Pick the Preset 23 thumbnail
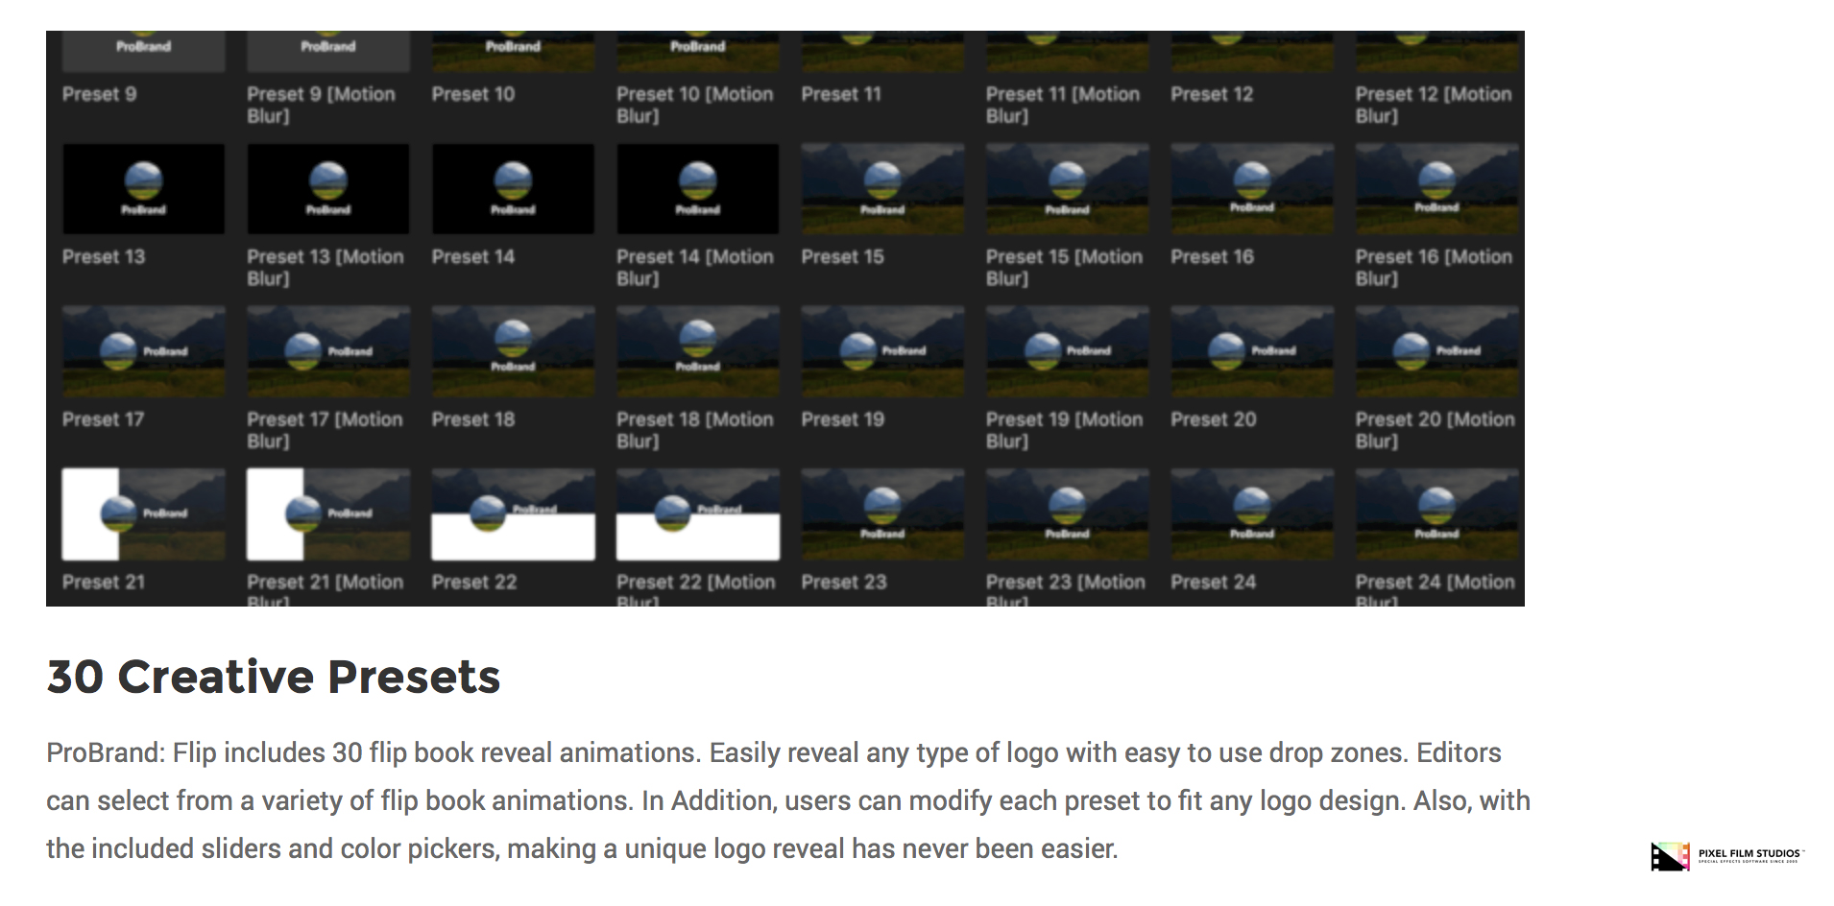 tap(882, 514)
